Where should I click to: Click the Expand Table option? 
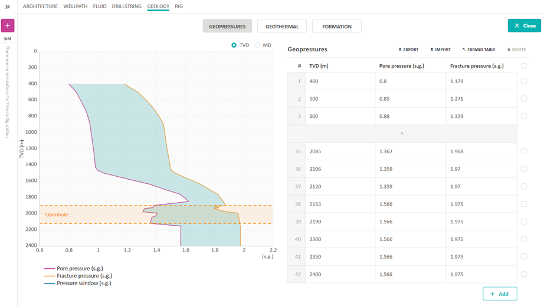click(479, 49)
